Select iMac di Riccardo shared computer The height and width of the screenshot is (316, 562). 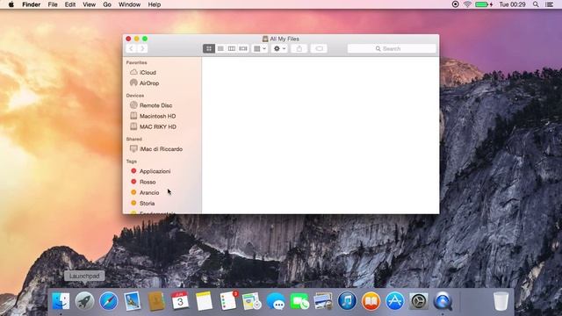point(162,149)
